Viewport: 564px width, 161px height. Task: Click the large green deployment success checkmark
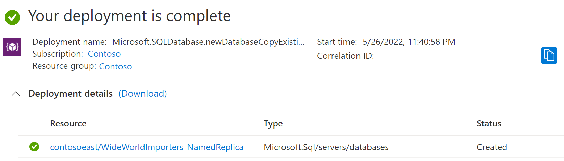coord(12,17)
